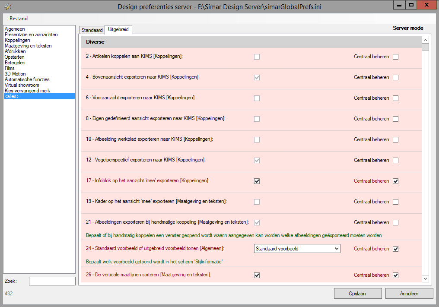Image resolution: width=439 pixels, height=307 pixels.
Task: Switch to the Standaard tab
Action: pos(92,30)
